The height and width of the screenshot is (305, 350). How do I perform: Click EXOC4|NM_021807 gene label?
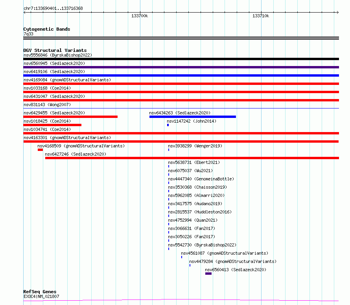pyautogui.click(x=41, y=296)
